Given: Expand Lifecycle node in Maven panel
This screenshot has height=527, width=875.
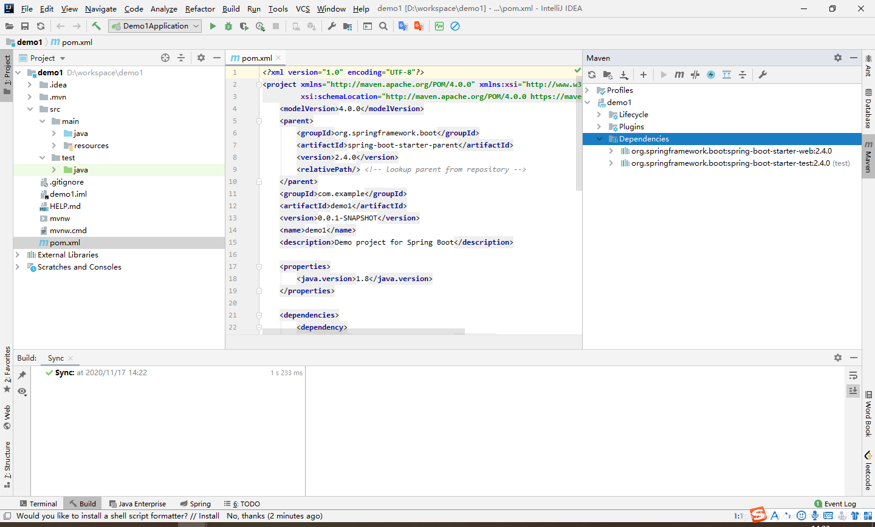Looking at the screenshot, I should point(599,115).
